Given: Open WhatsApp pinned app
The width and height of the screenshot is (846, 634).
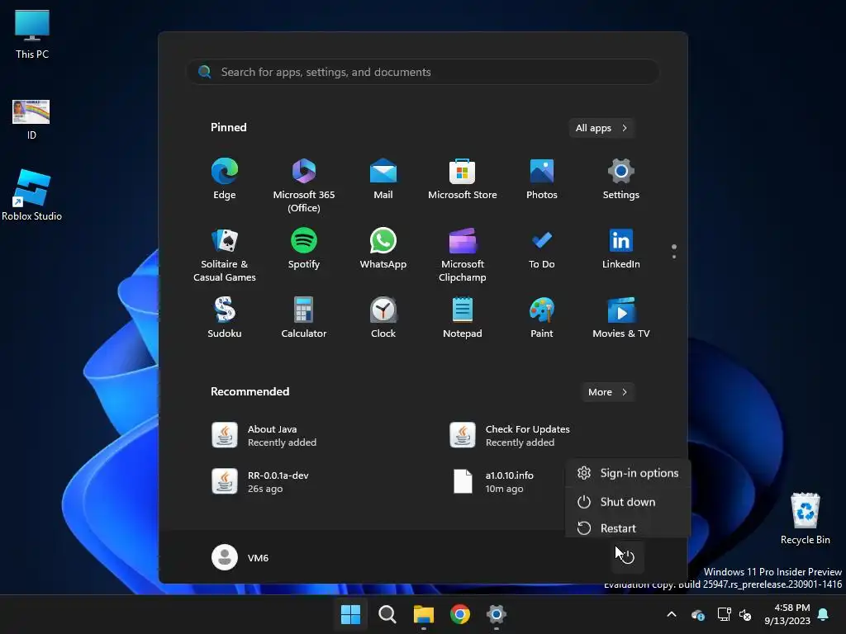Looking at the screenshot, I should pyautogui.click(x=383, y=249).
